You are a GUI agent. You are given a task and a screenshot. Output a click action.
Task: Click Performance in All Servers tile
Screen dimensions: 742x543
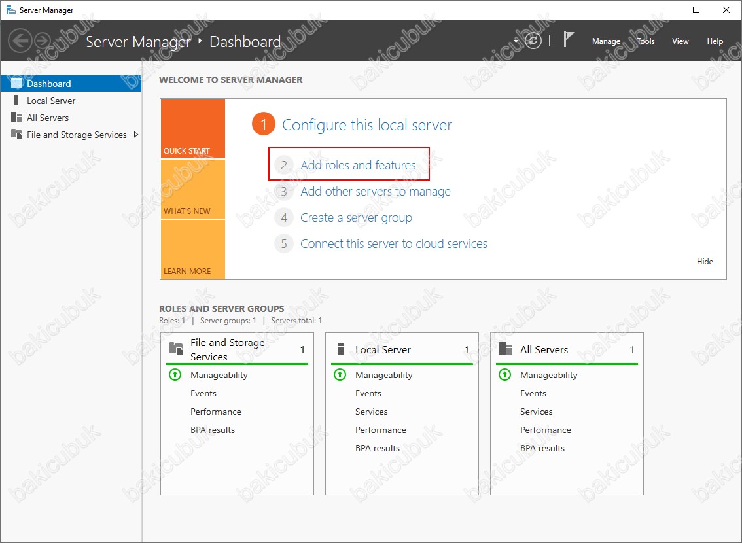coord(546,430)
